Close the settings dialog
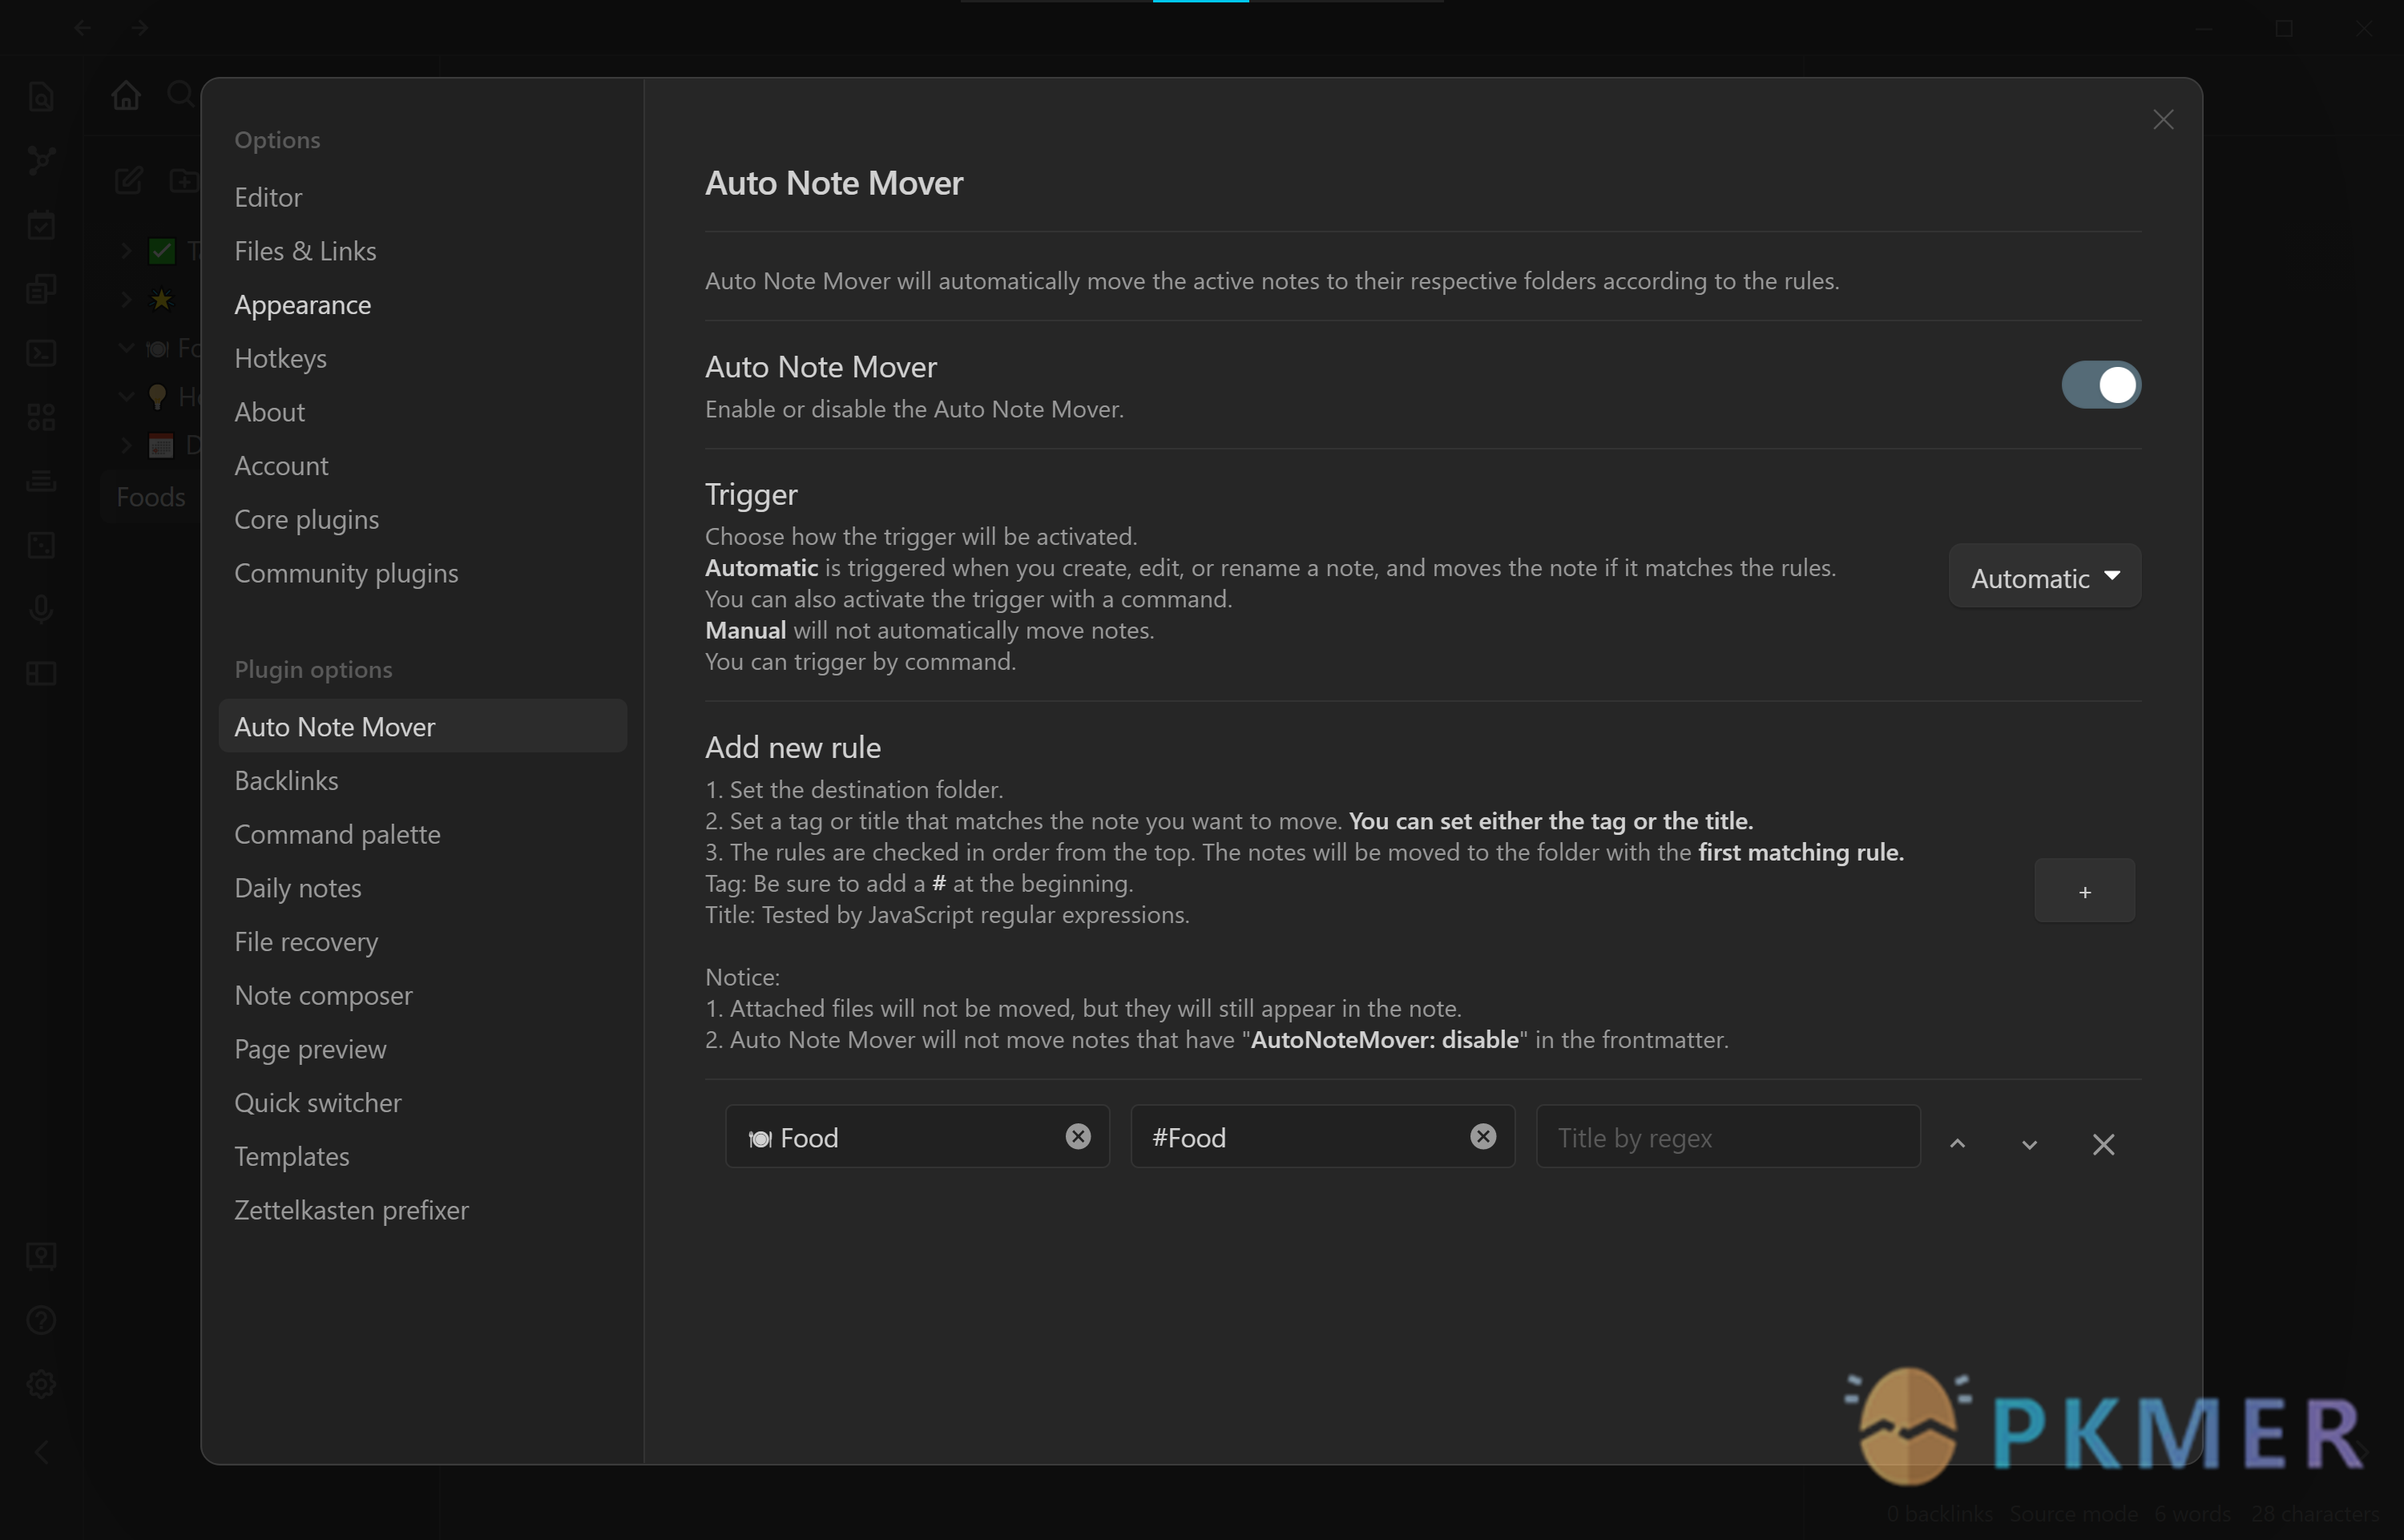 2163,120
